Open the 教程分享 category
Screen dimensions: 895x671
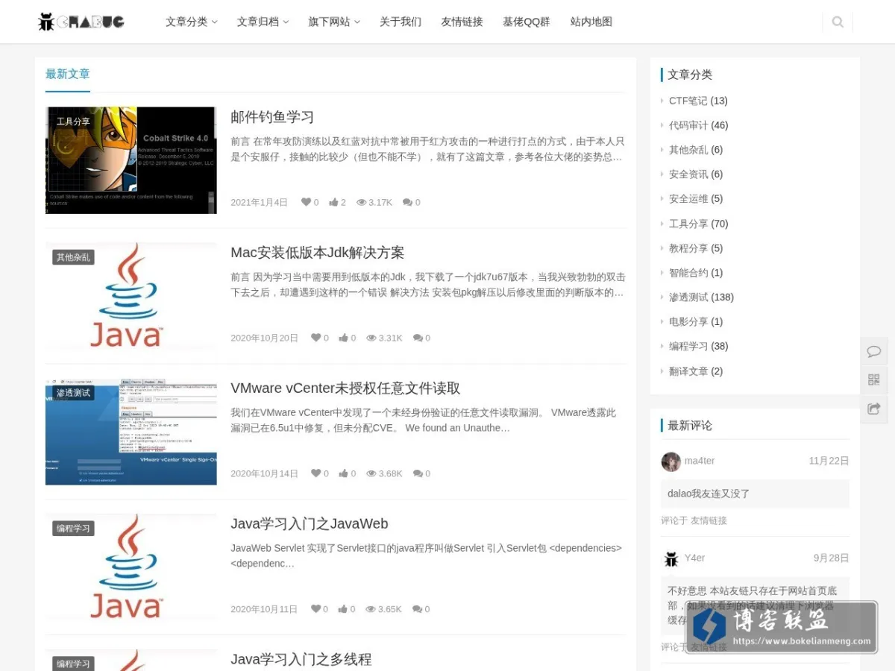(x=688, y=248)
